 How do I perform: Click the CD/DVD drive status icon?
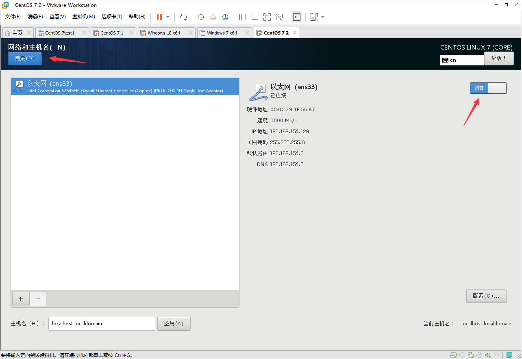click(x=462, y=355)
